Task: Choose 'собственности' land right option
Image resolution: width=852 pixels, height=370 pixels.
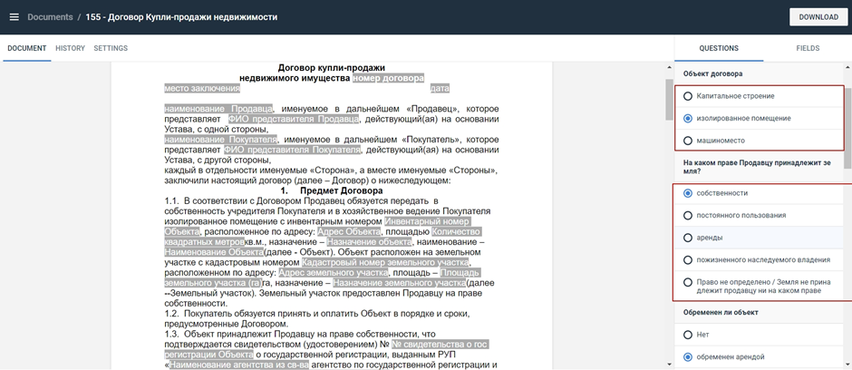Action: coord(688,193)
